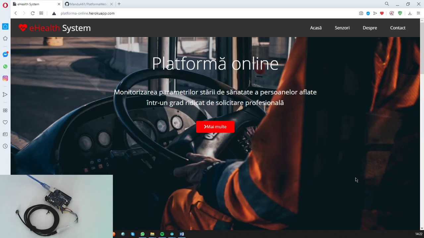Image resolution: width=424 pixels, height=238 pixels.
Task: Open the Senzori navigation link
Action: pos(342,28)
